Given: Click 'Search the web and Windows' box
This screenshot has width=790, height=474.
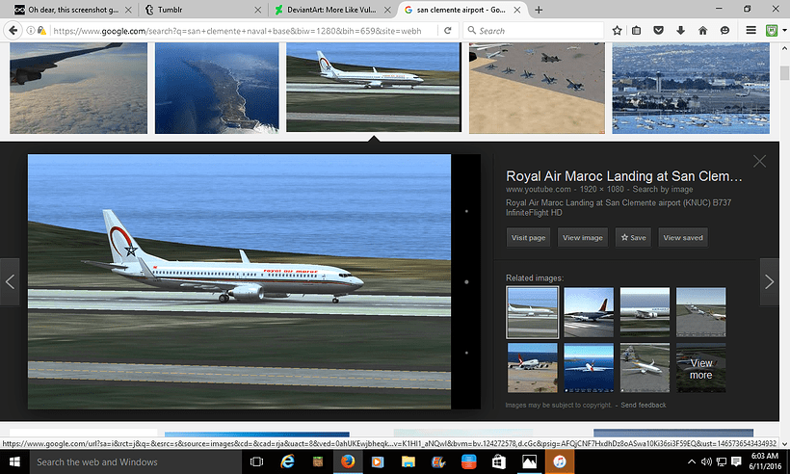Looking at the screenshot, I should tap(135, 461).
